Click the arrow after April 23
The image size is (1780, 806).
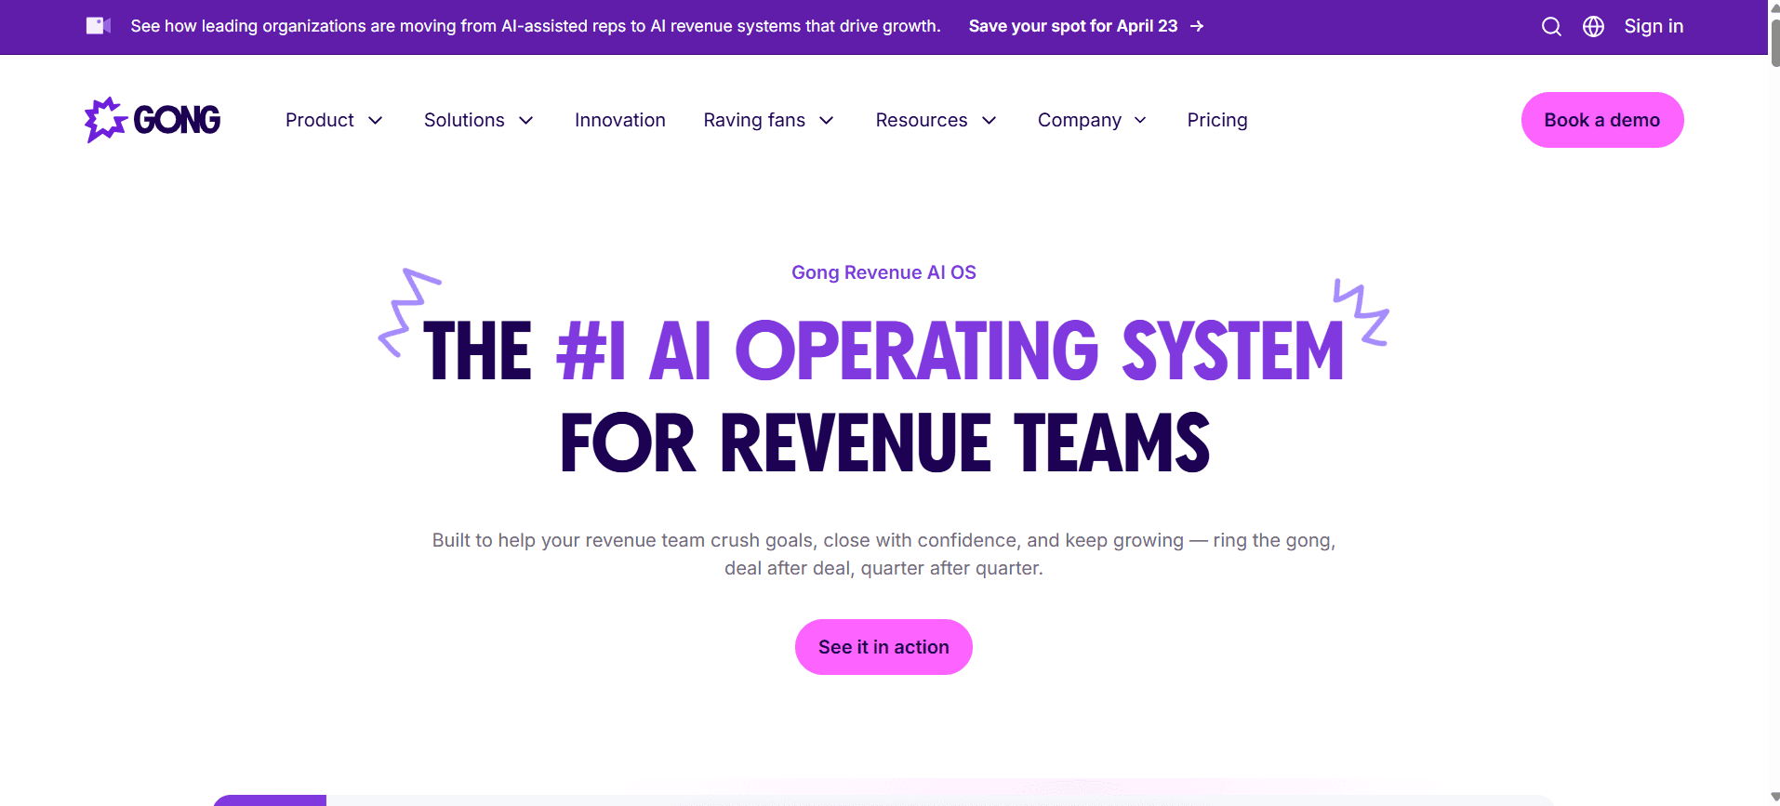click(1197, 26)
